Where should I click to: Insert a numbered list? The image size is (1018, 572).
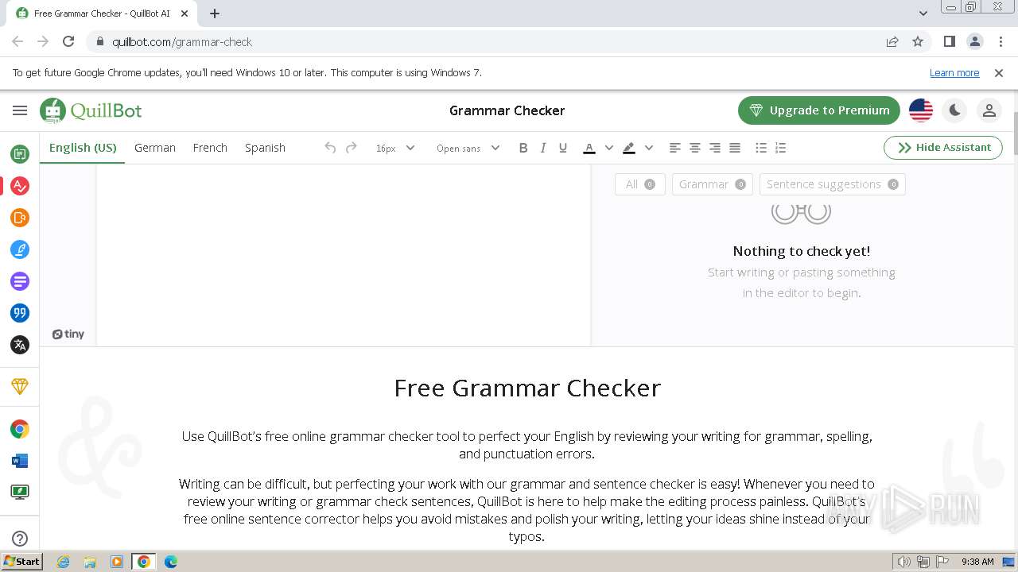click(x=781, y=148)
